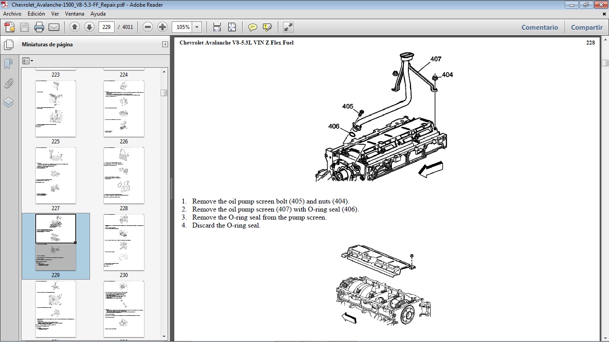Open the Layers panel
Image resolution: width=609 pixels, height=342 pixels.
tap(8, 102)
